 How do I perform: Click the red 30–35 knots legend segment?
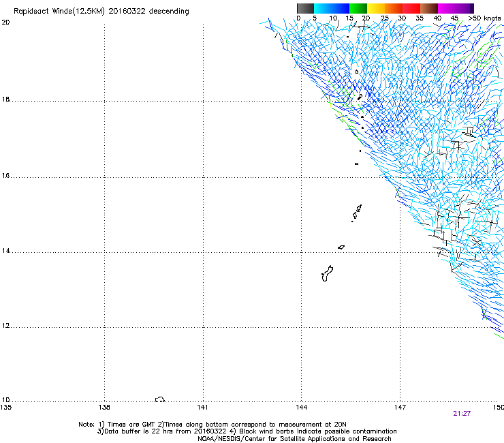(x=411, y=8)
